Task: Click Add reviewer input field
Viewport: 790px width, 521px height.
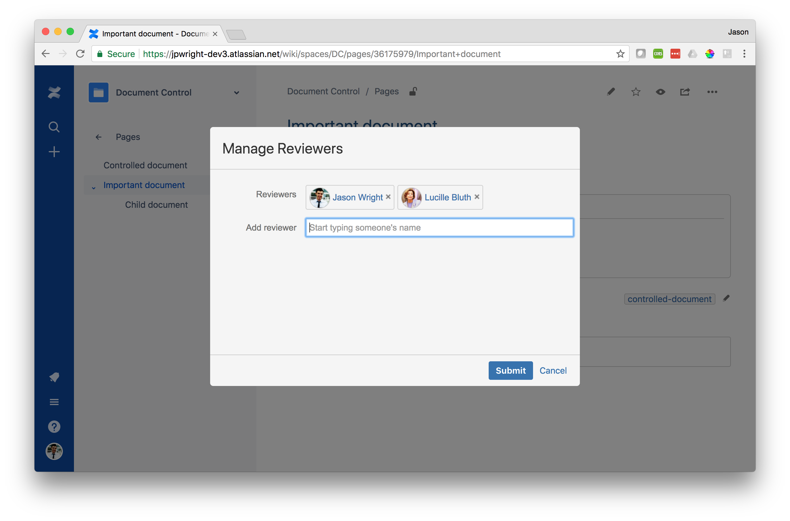Action: click(438, 227)
